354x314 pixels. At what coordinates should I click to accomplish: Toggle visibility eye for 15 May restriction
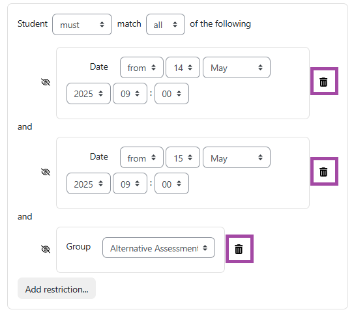coord(46,172)
